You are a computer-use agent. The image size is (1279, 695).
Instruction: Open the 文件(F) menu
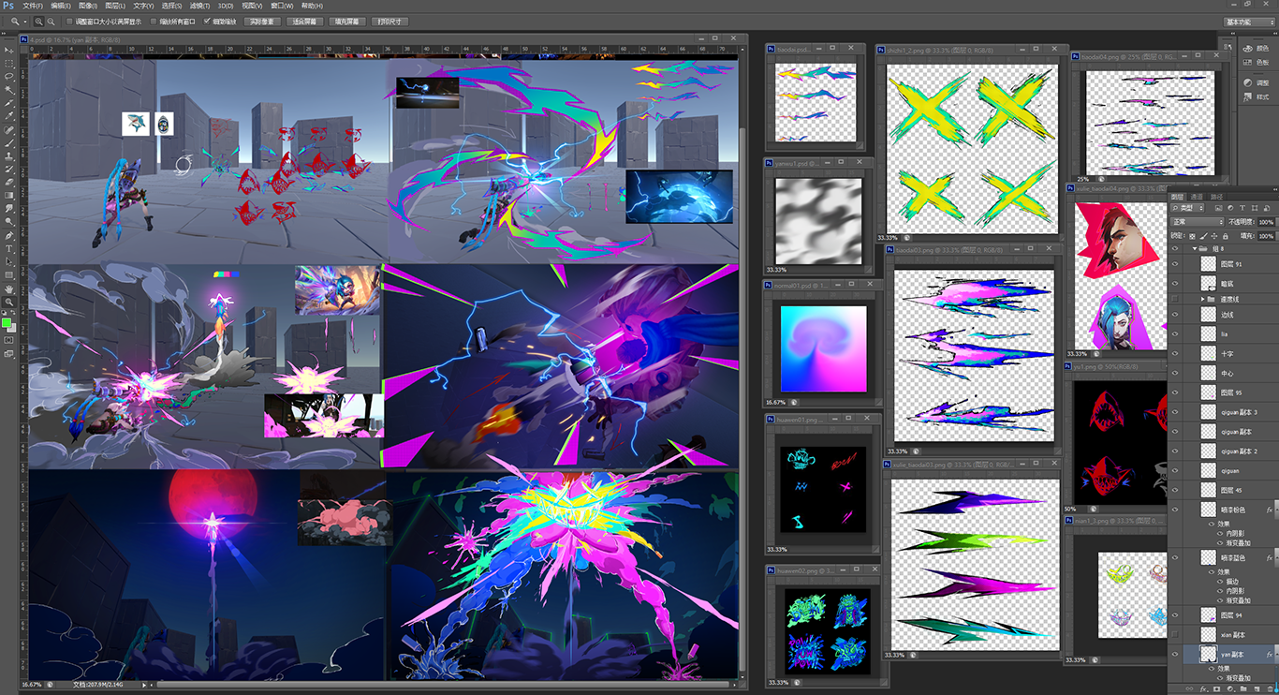click(x=33, y=6)
